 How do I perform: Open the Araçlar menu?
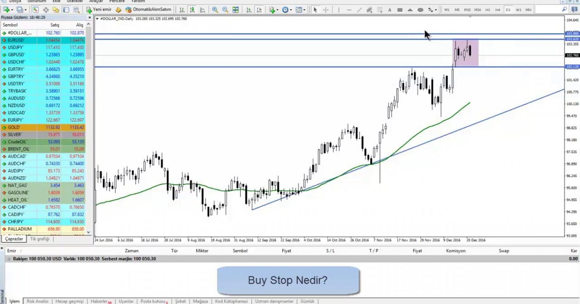click(x=96, y=1)
